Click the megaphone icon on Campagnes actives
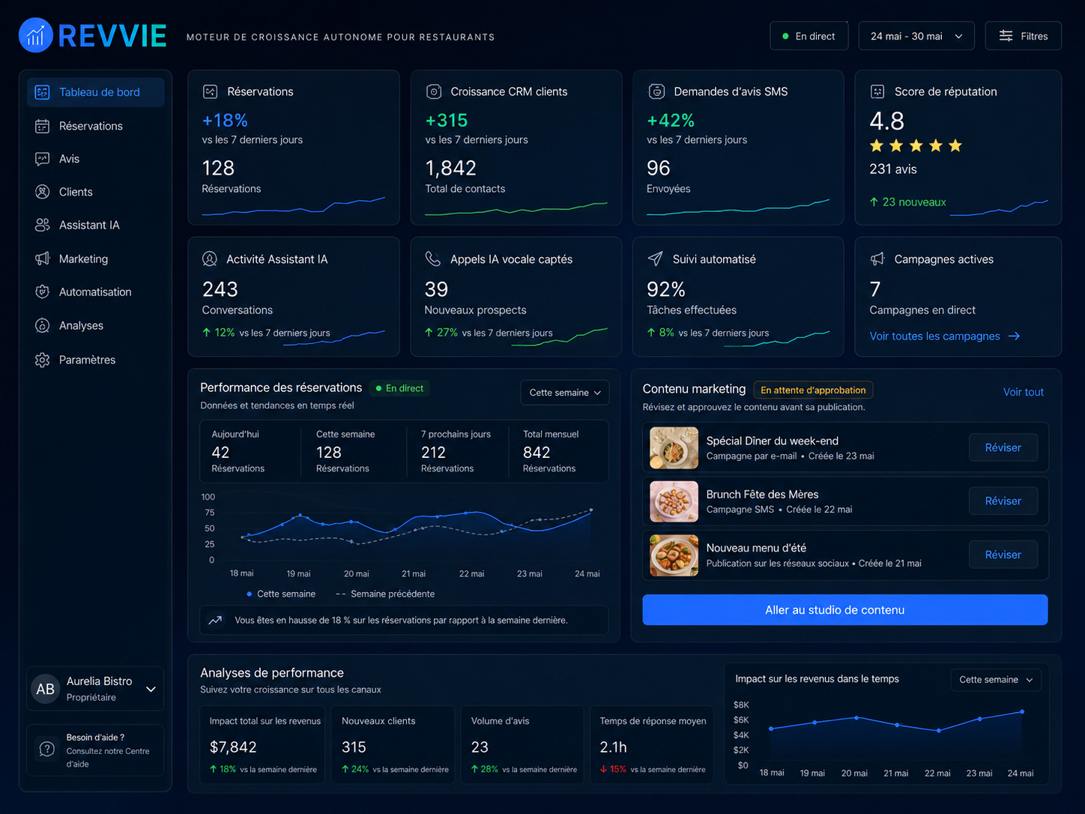 (x=877, y=259)
